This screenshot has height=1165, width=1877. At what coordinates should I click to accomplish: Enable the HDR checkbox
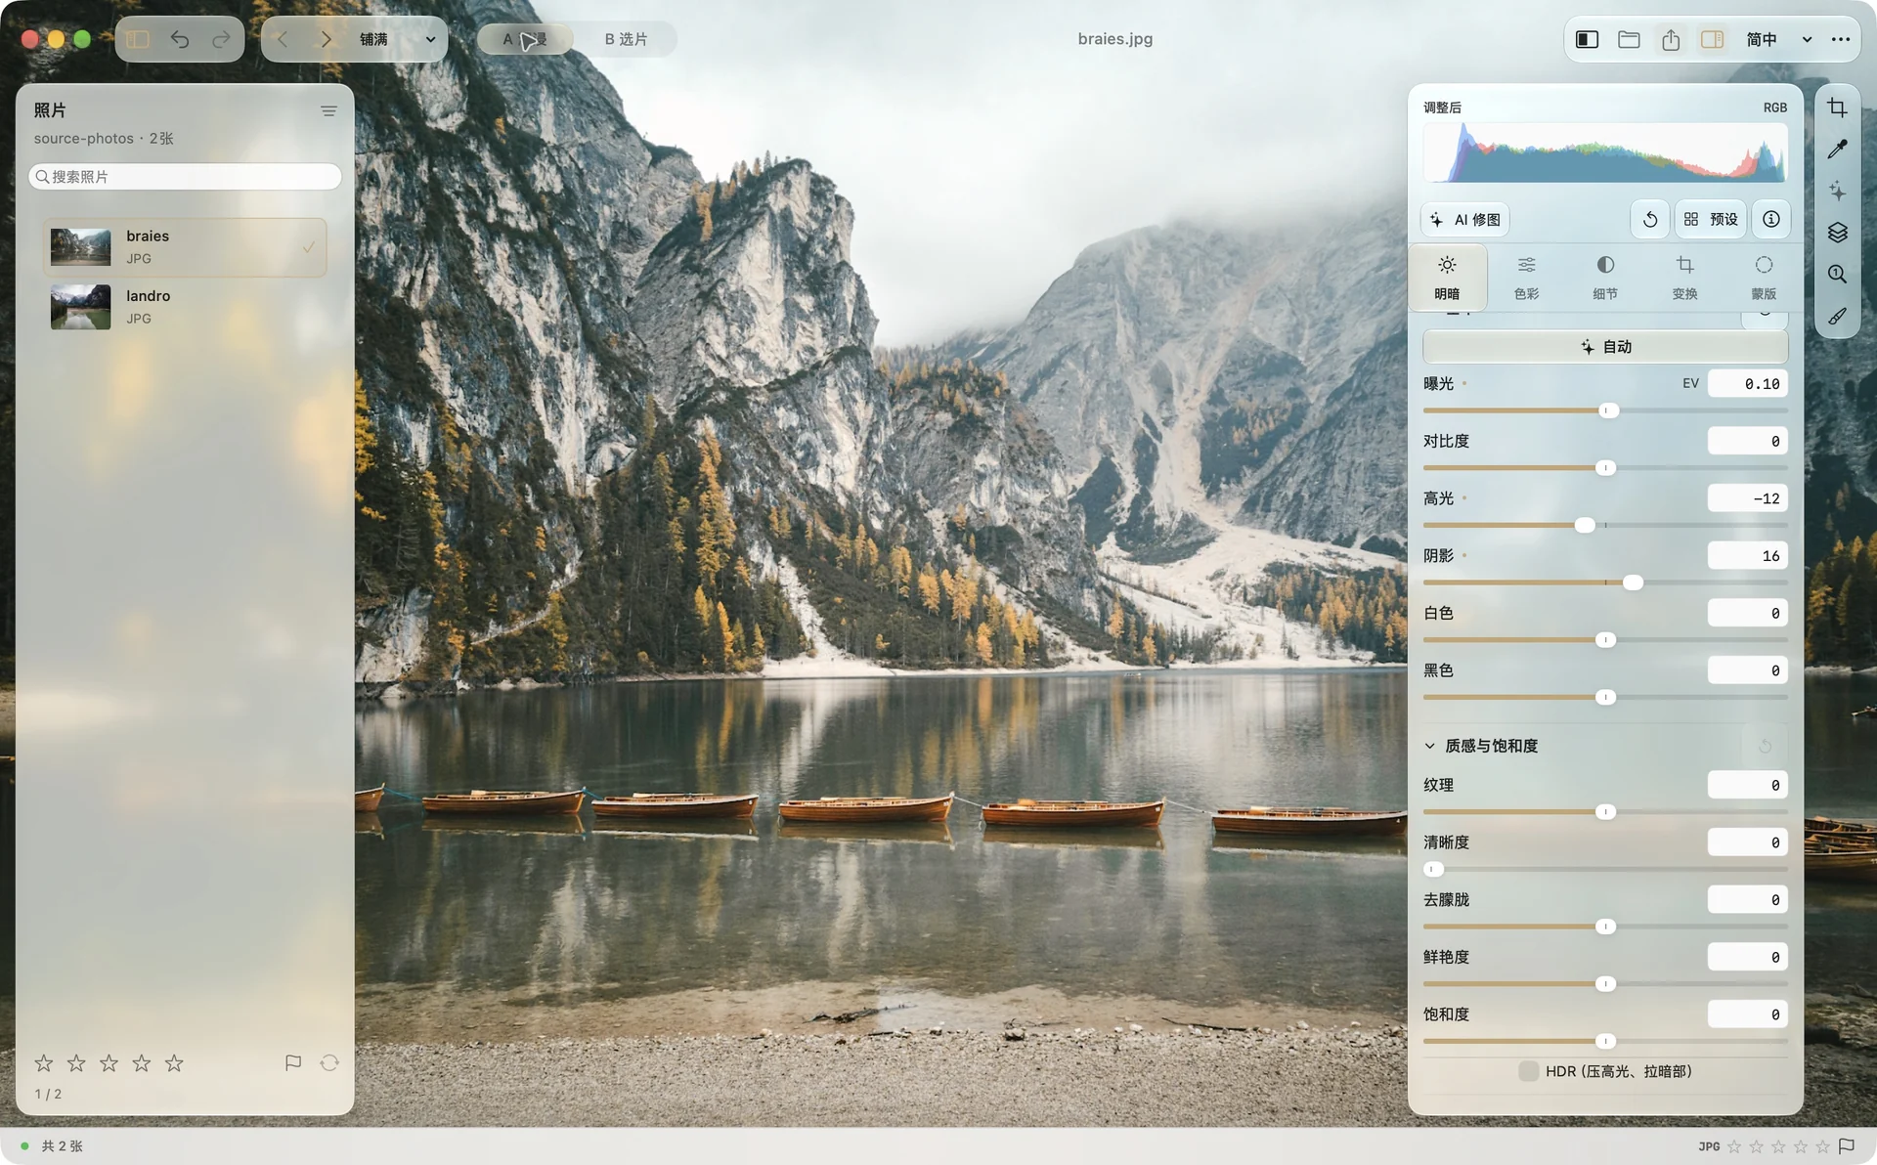[1528, 1071]
